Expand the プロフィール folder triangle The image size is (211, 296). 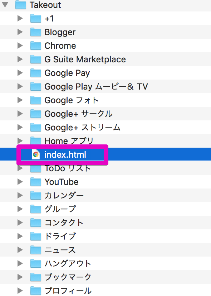pyautogui.click(x=20, y=290)
